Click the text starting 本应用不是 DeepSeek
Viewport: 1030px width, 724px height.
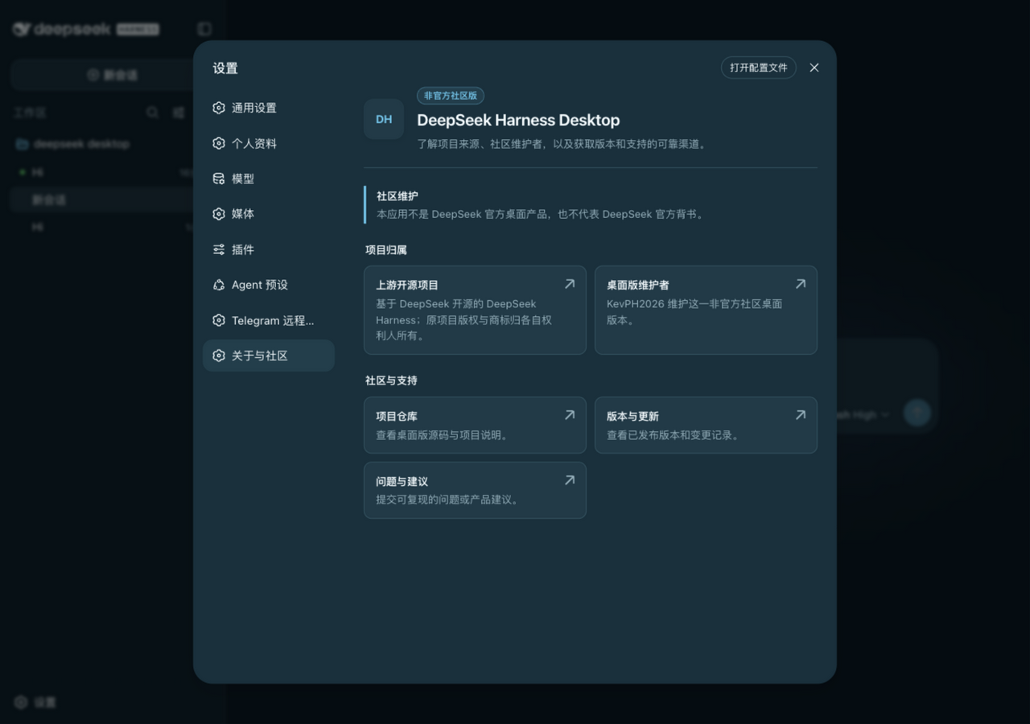click(540, 215)
